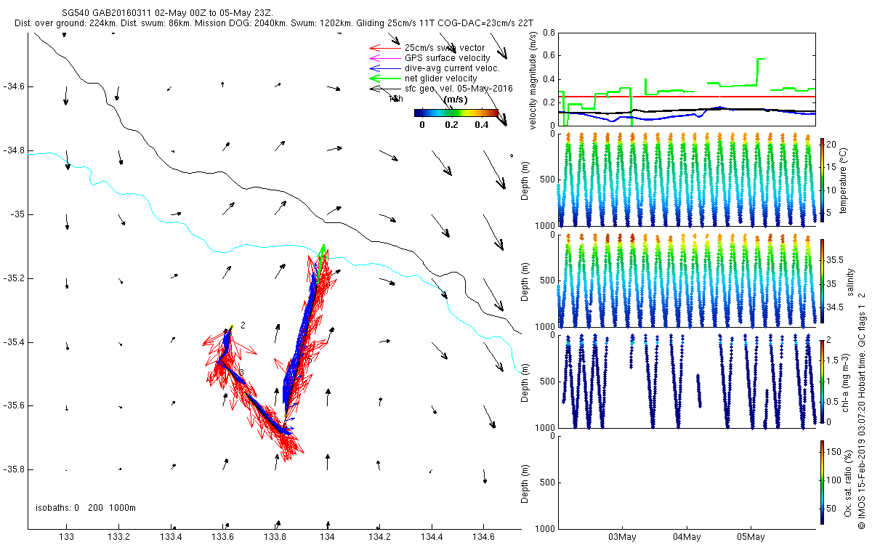Click the 'Ox. sat. ratio (%)' colorbar label

[x=849, y=484]
